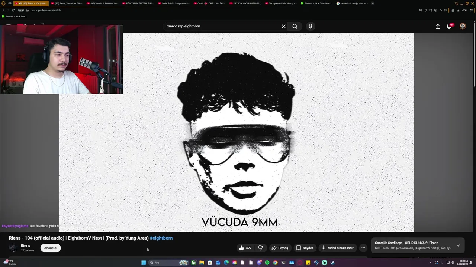Viewport: 476px width, 267px height.
Task: Open the weather widget in the taskbar
Action: coord(9,263)
